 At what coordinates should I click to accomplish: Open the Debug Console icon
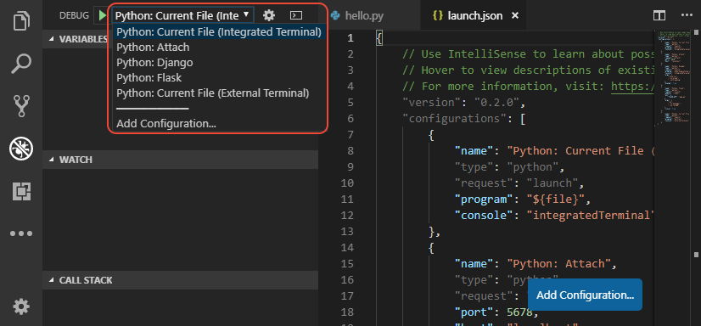click(x=296, y=15)
